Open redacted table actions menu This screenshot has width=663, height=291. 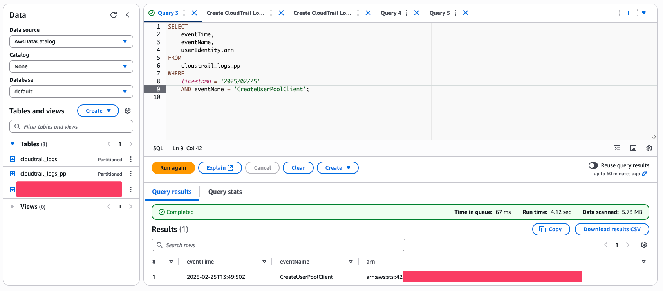[131, 190]
